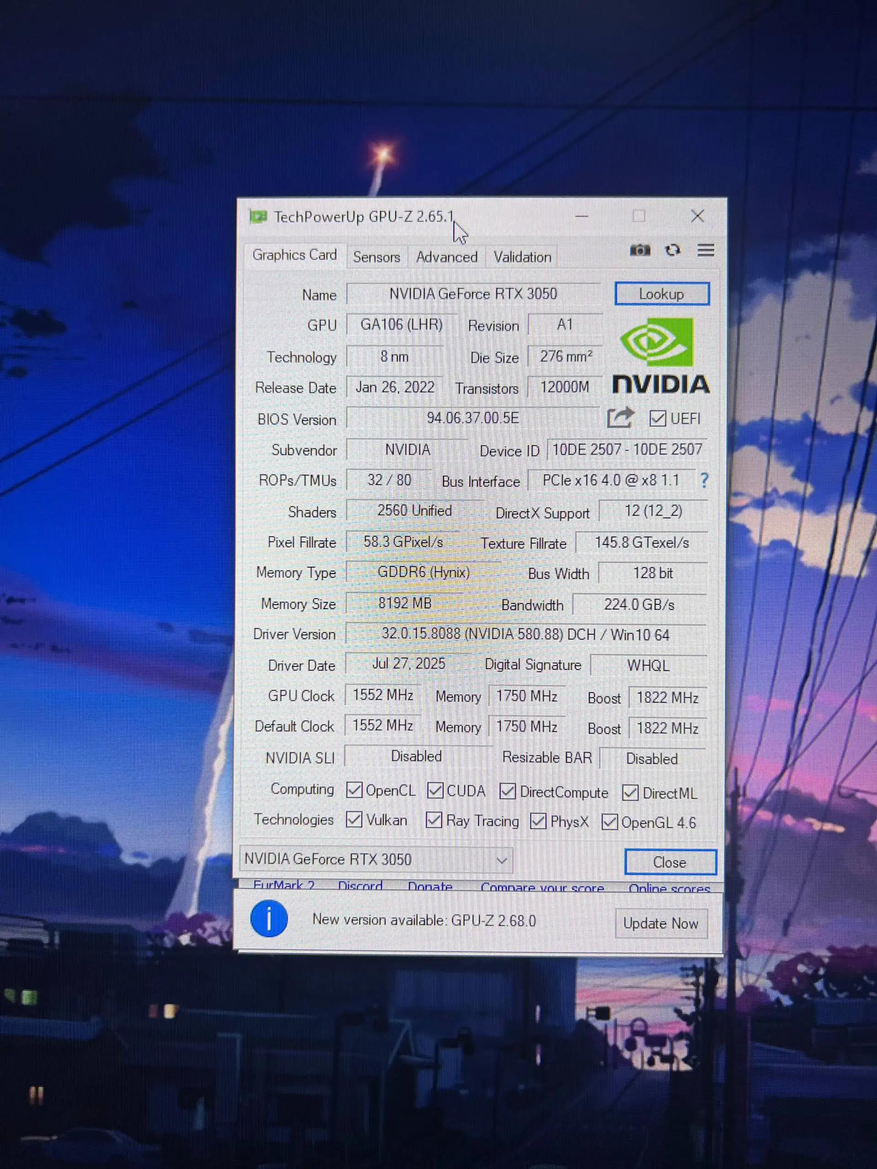The width and height of the screenshot is (877, 1169).
Task: Switch to the Graphics Card tab
Action: pyautogui.click(x=295, y=255)
